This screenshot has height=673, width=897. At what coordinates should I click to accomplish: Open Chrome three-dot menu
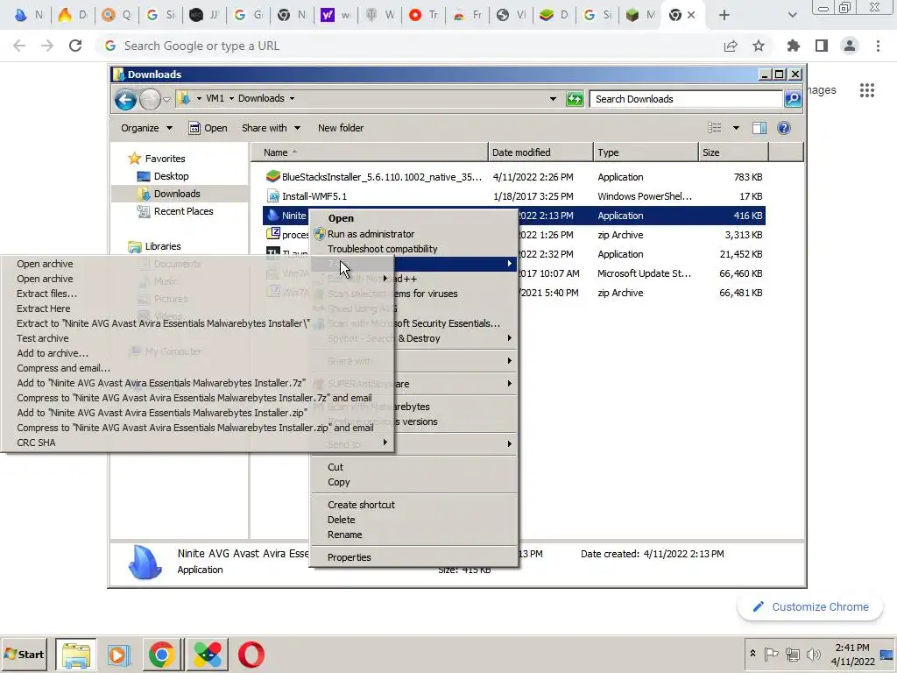(x=878, y=46)
